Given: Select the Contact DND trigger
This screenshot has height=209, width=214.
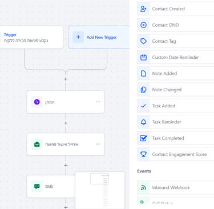Looking at the screenshot, I should click(175, 25).
